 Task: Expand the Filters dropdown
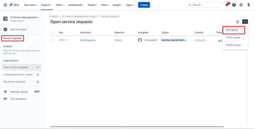tap(60, 5)
